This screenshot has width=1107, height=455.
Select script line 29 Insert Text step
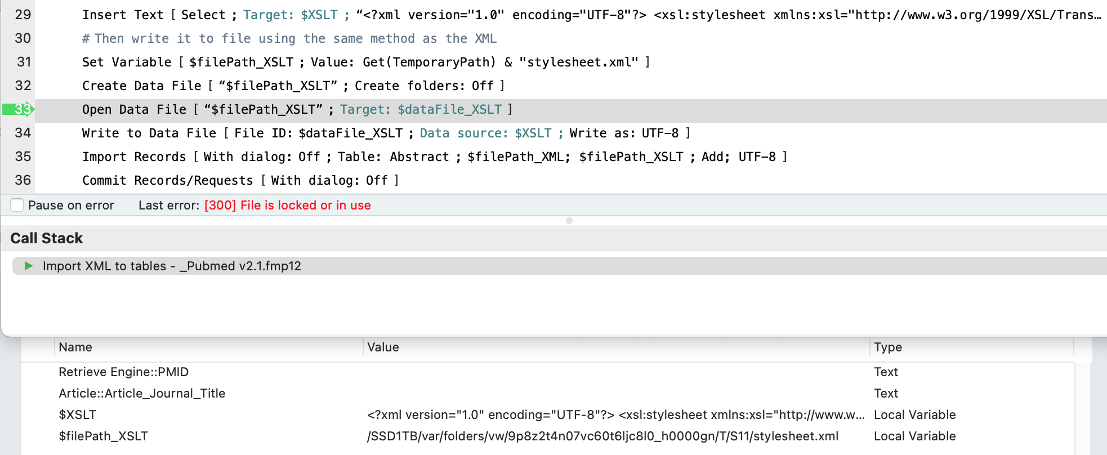click(x=570, y=15)
